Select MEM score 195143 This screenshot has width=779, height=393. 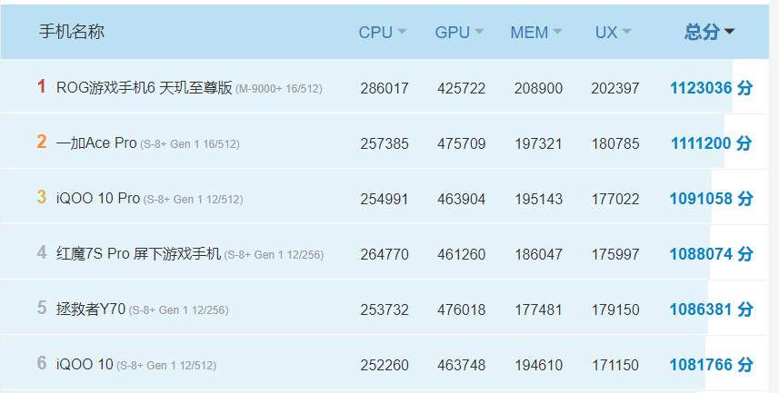[x=538, y=199]
